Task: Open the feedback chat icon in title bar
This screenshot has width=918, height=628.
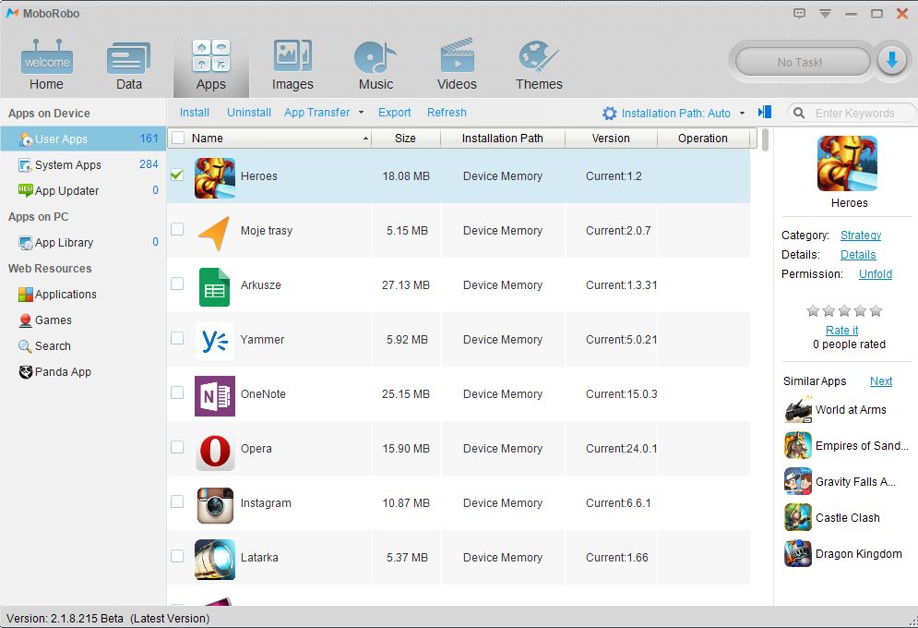Action: click(799, 14)
